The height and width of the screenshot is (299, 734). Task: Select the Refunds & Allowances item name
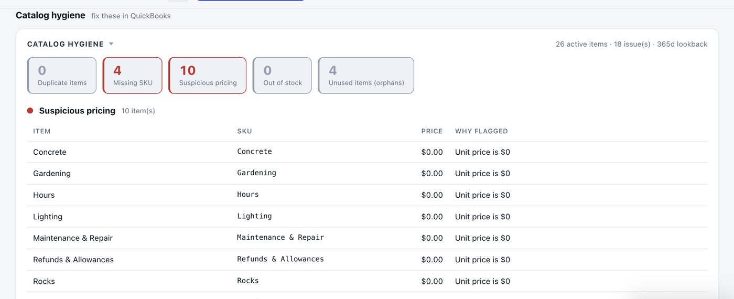(73, 260)
